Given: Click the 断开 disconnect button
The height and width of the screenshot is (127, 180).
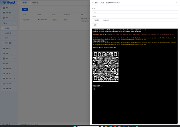Looking at the screenshot, I should coord(95,25).
